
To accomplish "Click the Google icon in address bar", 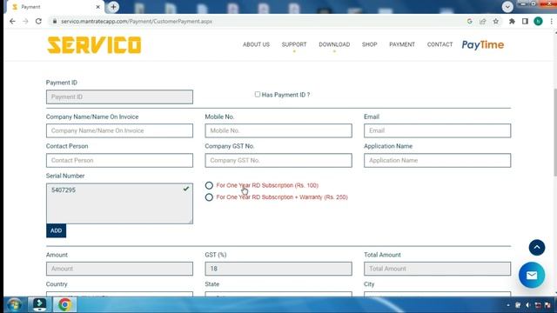I will (470, 21).
